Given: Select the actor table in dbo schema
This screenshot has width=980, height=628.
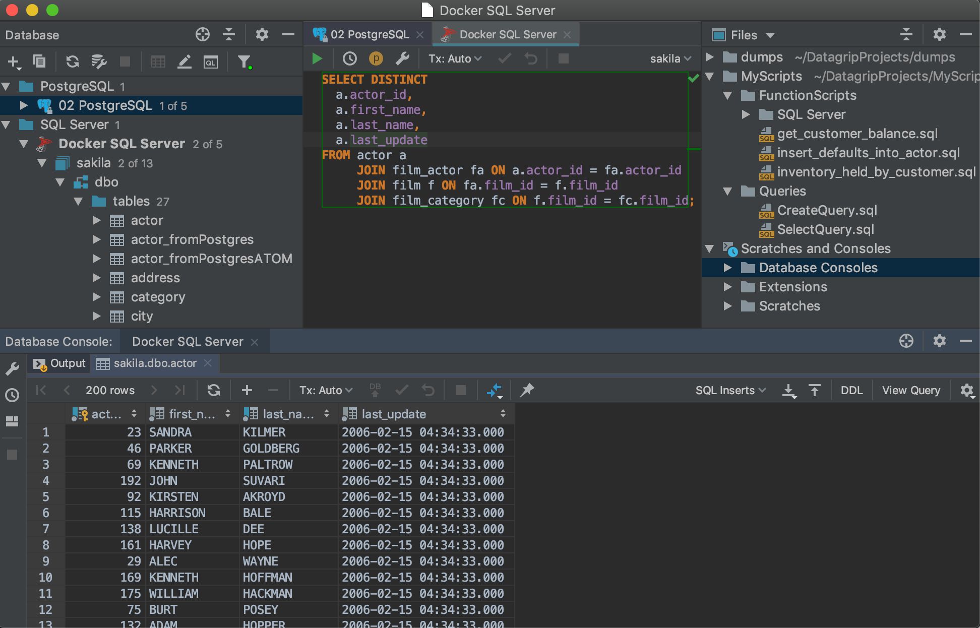Looking at the screenshot, I should (146, 220).
